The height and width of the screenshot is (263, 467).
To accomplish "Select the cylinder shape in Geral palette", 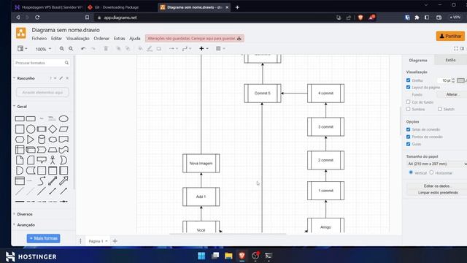I will coord(42,140).
